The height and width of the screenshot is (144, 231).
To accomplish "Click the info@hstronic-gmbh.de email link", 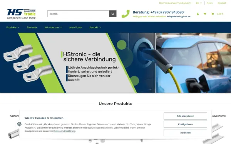I will 179,17.
